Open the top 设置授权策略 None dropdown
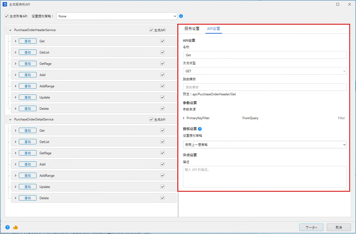The width and height of the screenshot is (356, 234). click(x=117, y=16)
